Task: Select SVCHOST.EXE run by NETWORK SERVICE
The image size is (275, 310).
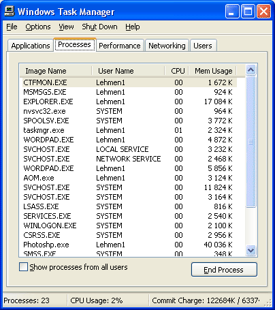Action: point(129,159)
